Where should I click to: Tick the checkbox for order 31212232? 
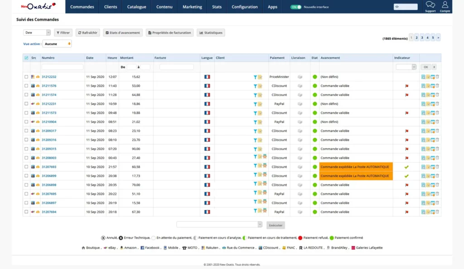(x=26, y=77)
